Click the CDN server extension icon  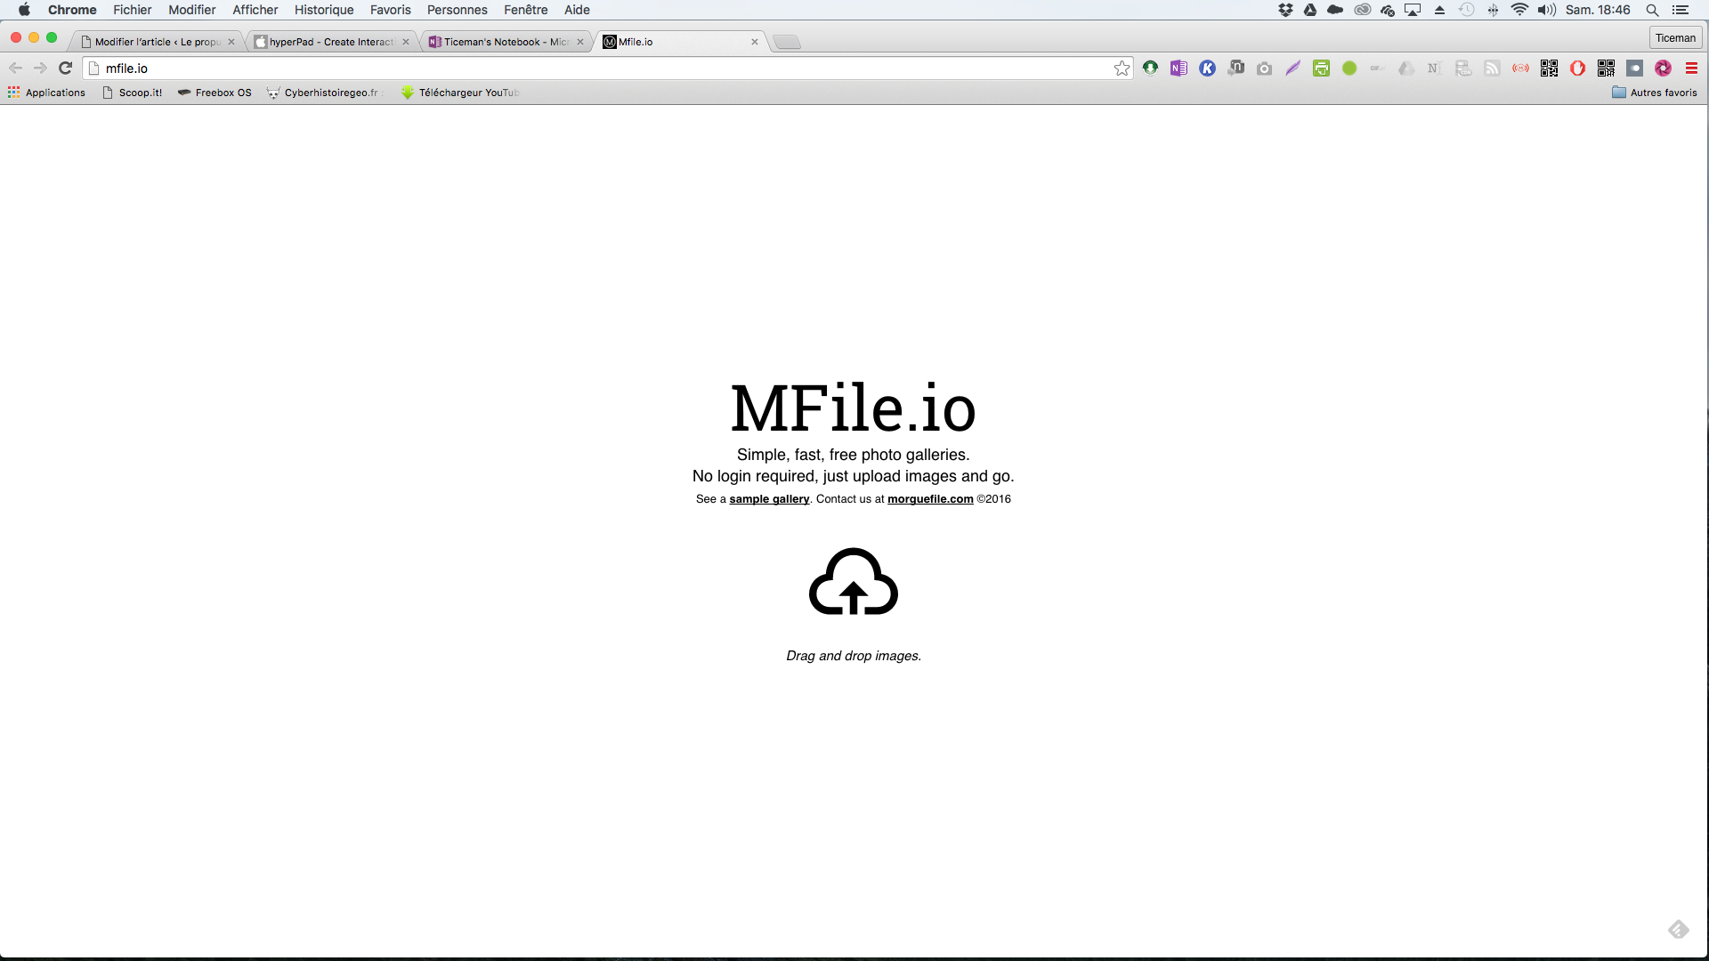click(x=1463, y=68)
